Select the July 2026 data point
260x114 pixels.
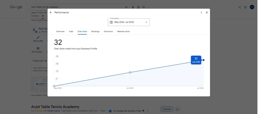(203, 60)
